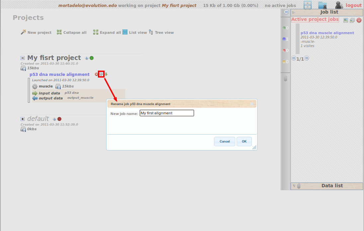The height and width of the screenshot is (231, 364).
Task: Open the shared folder icon in top bar
Action: (322, 5)
